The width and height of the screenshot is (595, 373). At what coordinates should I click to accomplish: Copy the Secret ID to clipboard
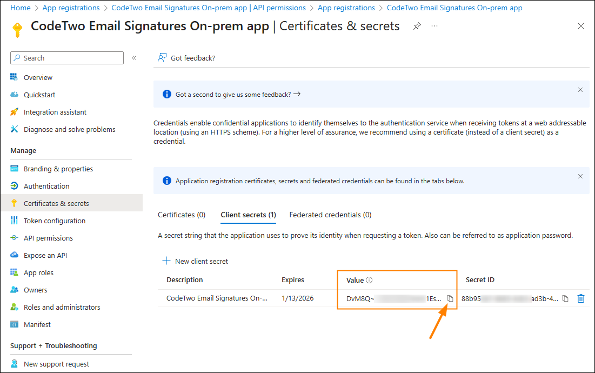coord(565,298)
